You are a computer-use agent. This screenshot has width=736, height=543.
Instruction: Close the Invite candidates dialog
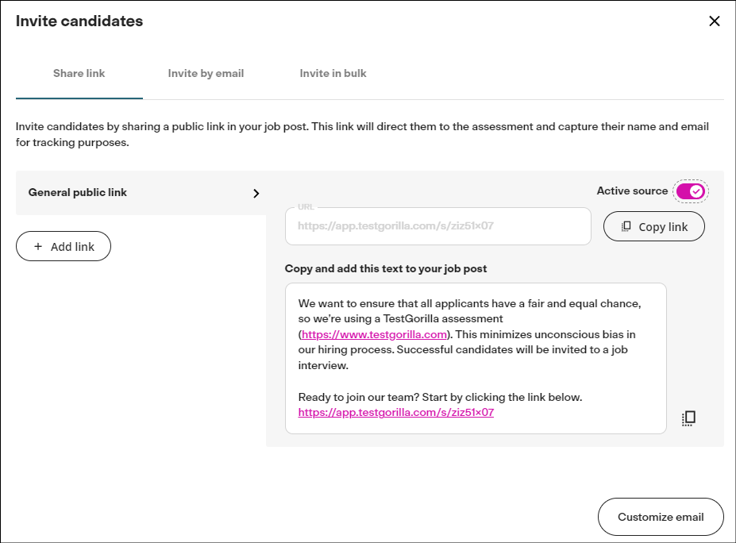[714, 21]
